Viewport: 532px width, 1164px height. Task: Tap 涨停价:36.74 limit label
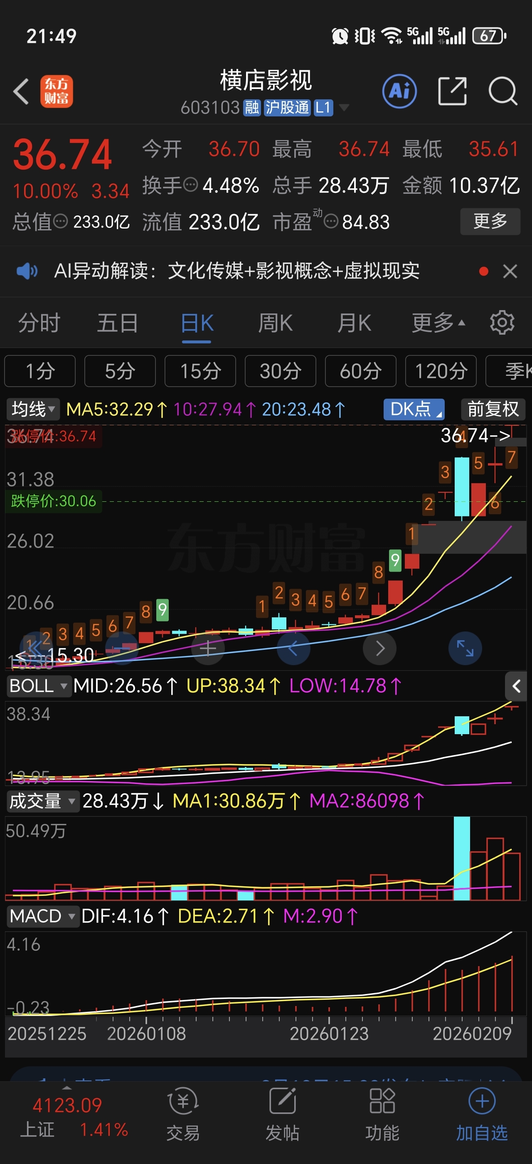pyautogui.click(x=53, y=436)
